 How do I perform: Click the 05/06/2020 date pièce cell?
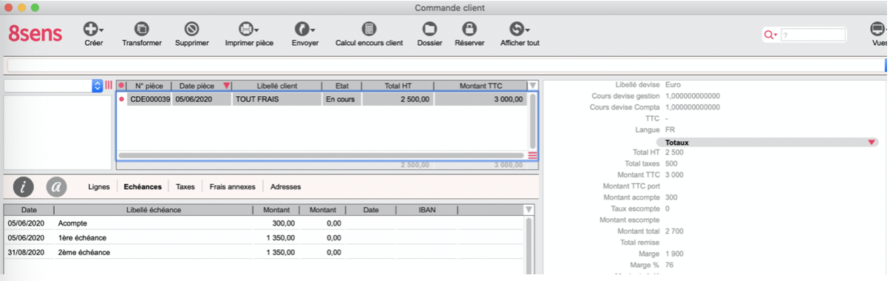pos(202,99)
